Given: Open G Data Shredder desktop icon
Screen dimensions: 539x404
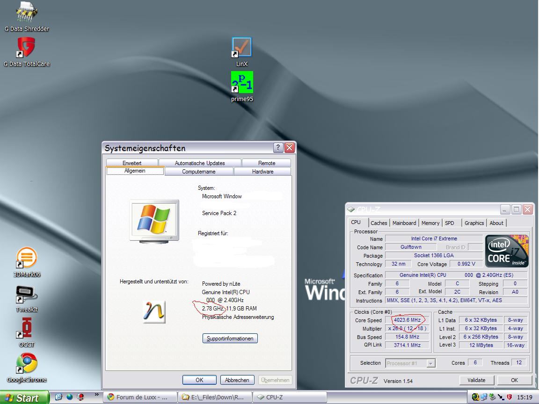Looking at the screenshot, I should (x=27, y=16).
